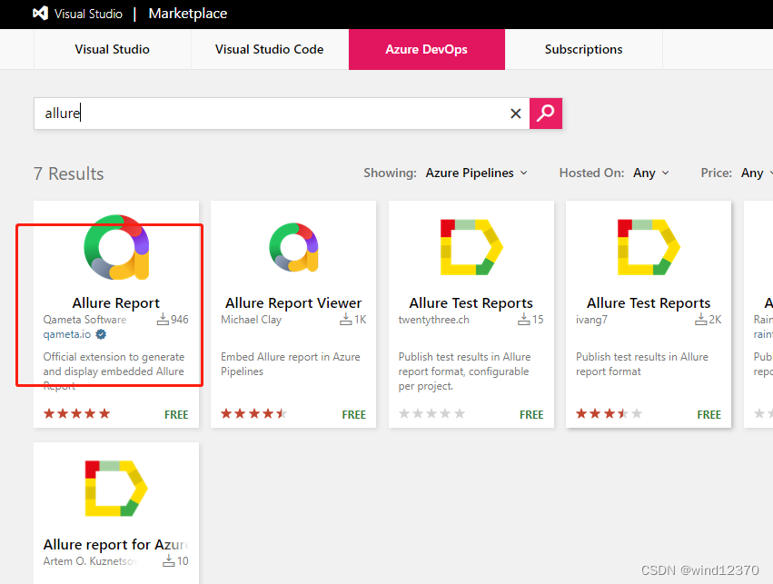Click the download icon next to 1K

(345, 320)
